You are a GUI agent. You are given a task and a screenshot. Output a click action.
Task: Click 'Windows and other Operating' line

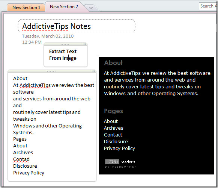click(47, 126)
